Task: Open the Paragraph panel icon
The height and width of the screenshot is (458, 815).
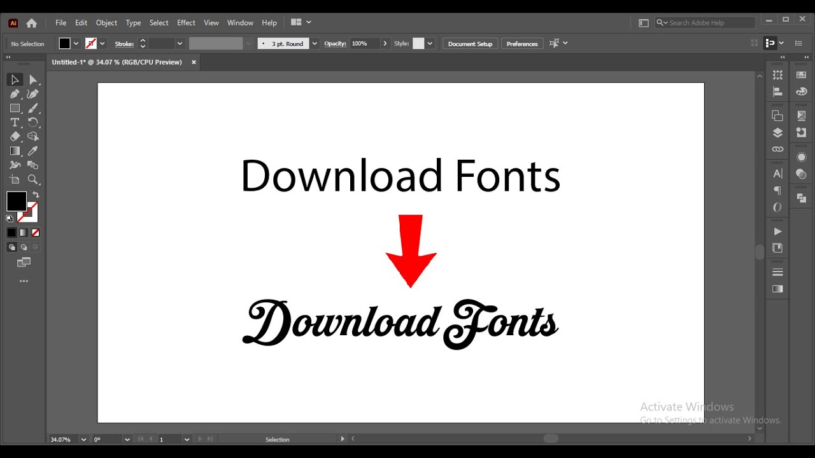Action: click(x=777, y=190)
